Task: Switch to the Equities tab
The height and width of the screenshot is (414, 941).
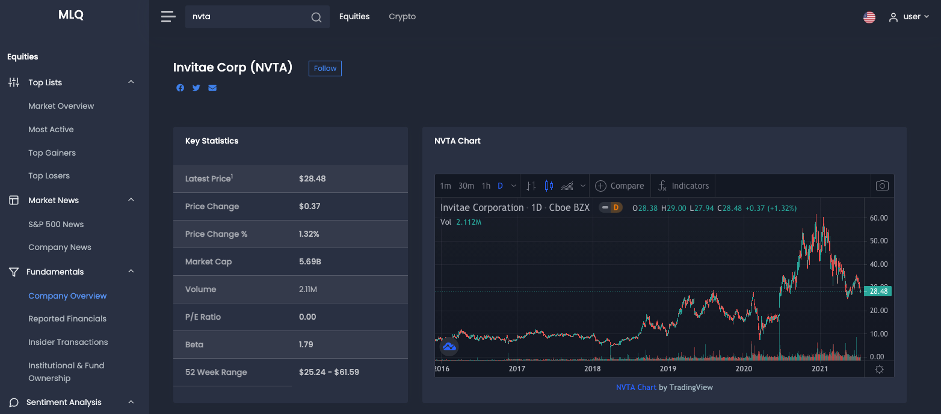Action: (354, 17)
